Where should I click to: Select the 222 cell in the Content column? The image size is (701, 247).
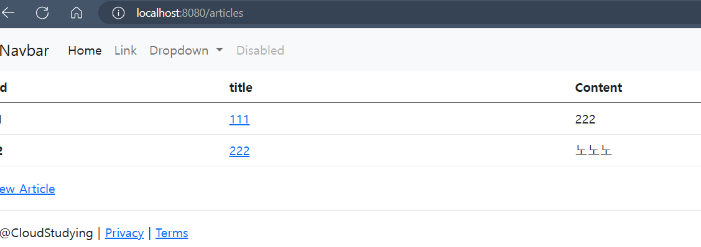585,120
